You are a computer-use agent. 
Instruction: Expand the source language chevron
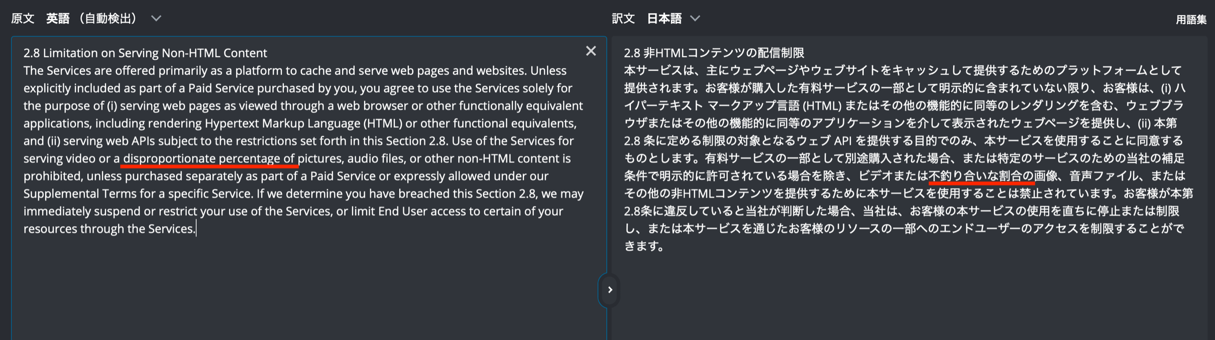(x=156, y=19)
